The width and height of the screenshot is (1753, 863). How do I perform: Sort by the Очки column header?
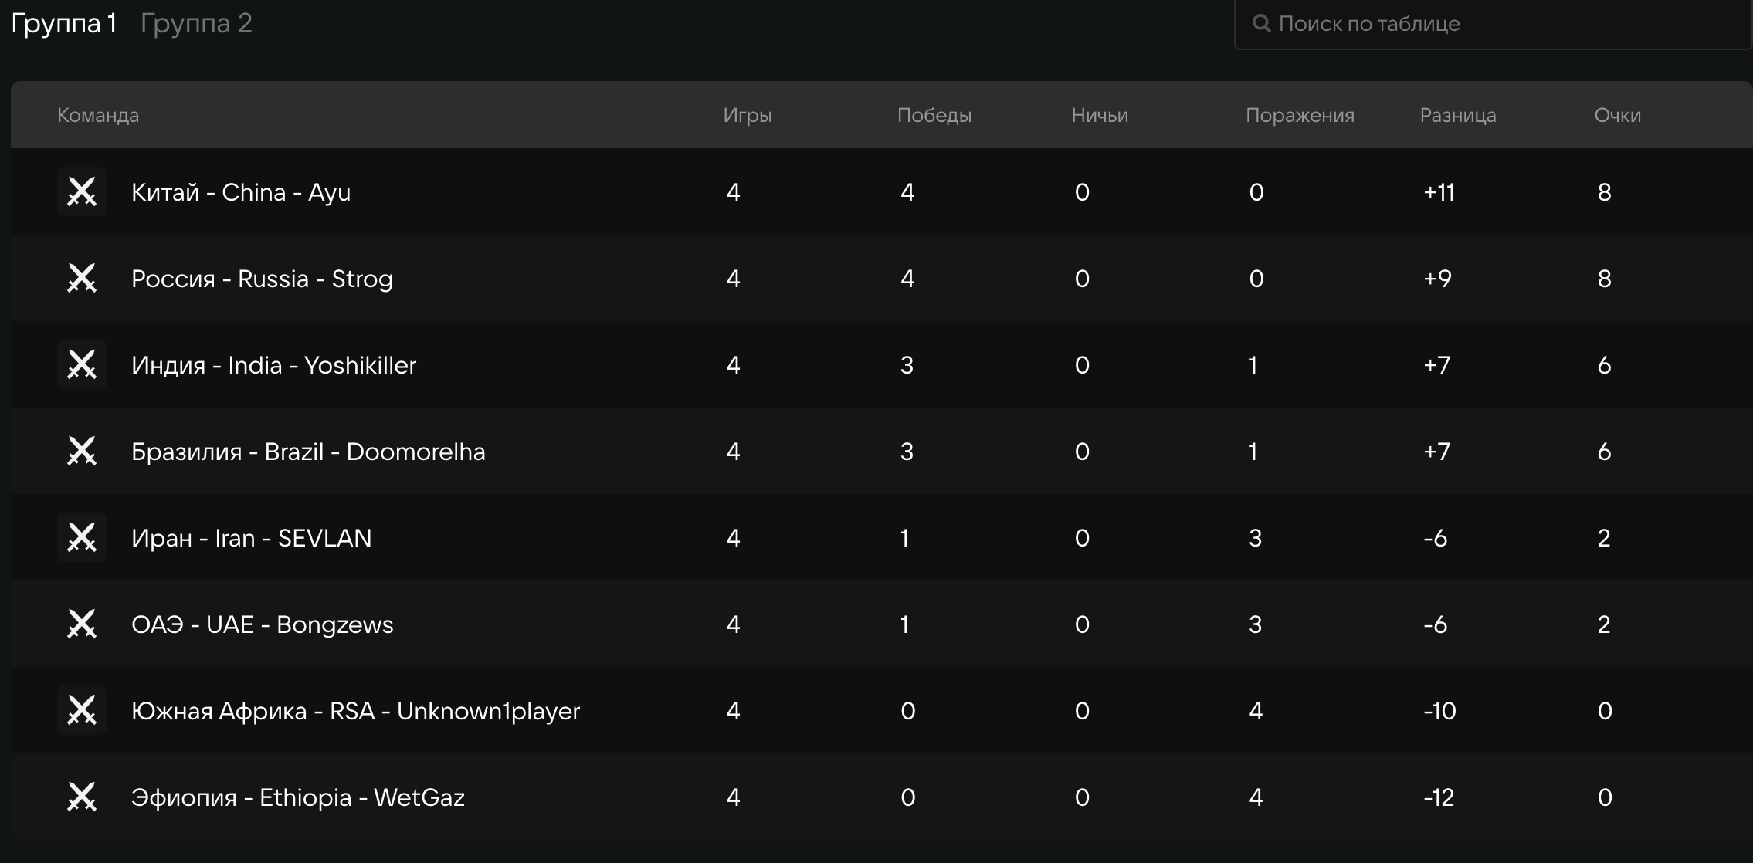tap(1617, 115)
